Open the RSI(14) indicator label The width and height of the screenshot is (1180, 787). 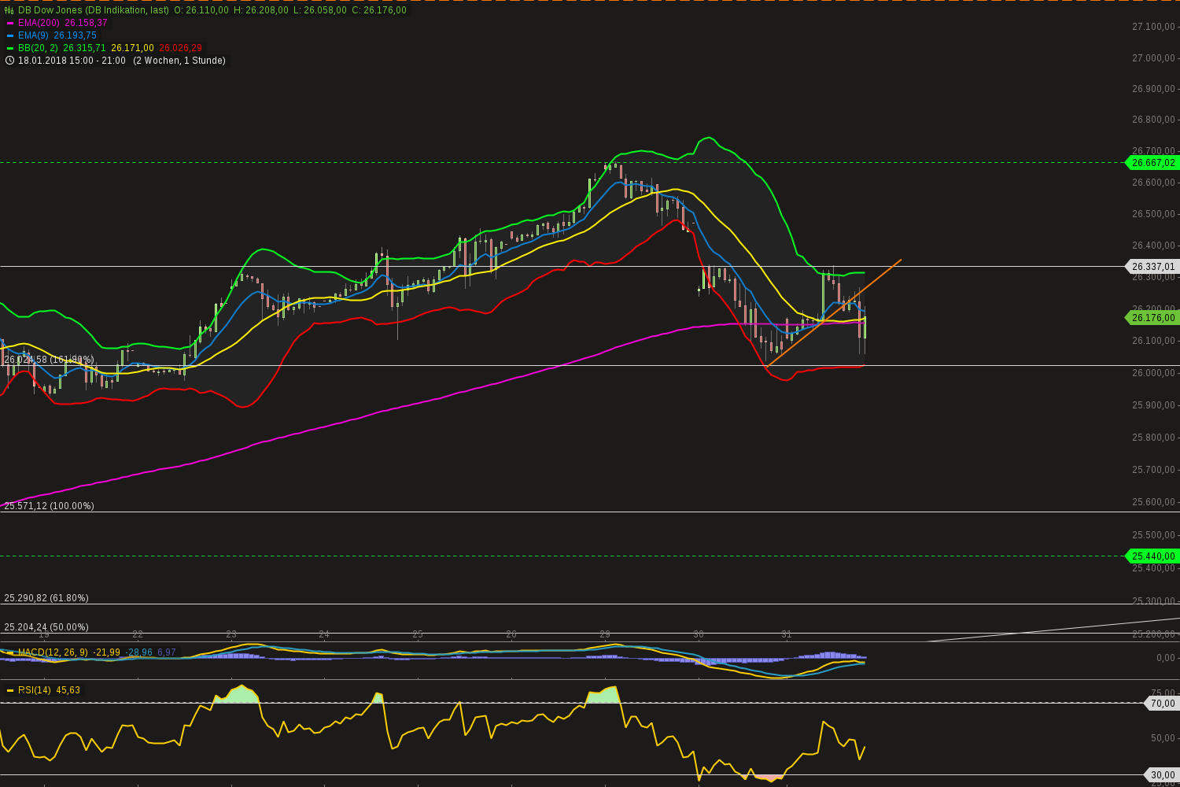click(x=35, y=690)
